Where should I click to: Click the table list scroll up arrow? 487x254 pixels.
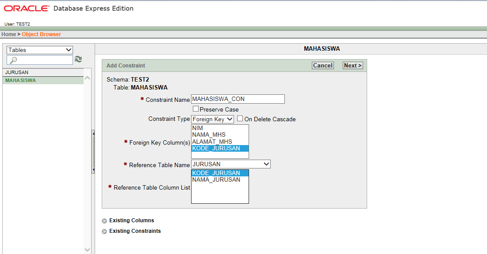coord(87,78)
